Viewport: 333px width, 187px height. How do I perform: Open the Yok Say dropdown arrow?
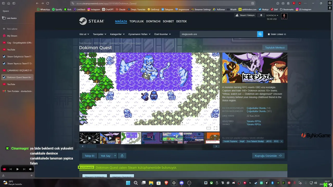115,156
